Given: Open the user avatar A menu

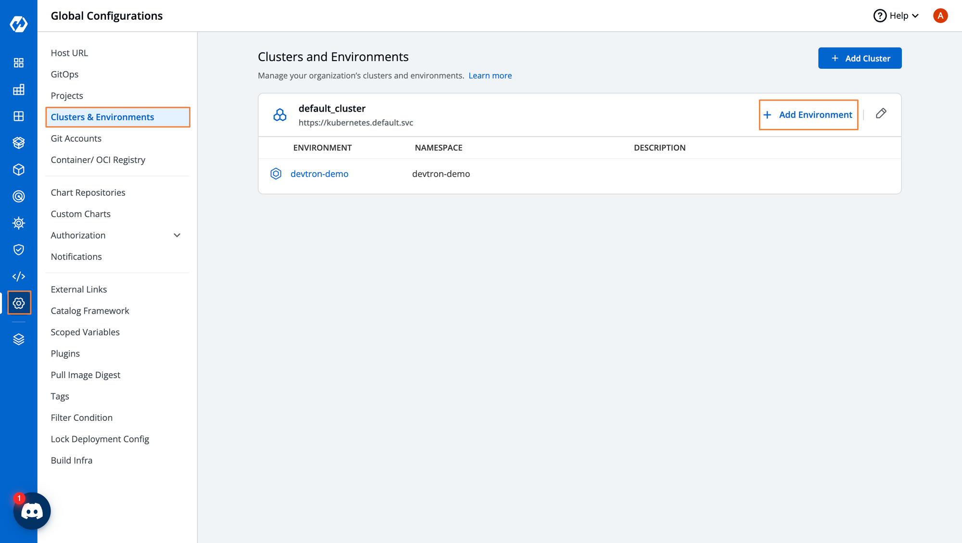Looking at the screenshot, I should [x=940, y=16].
